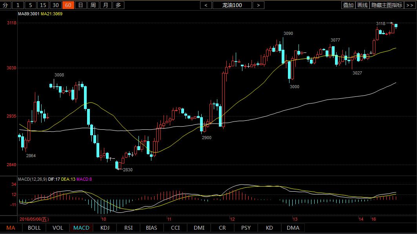
Task: Select the monthly (月) period
Action: coord(106,5)
